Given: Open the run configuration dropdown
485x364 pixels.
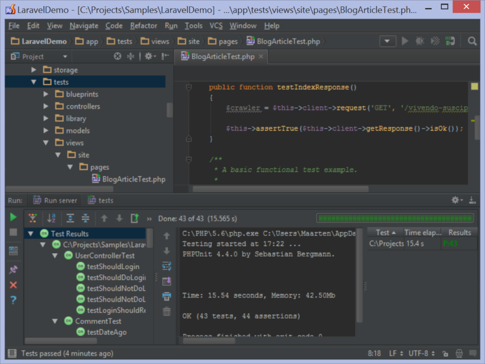Looking at the screenshot, I should tap(387, 41).
